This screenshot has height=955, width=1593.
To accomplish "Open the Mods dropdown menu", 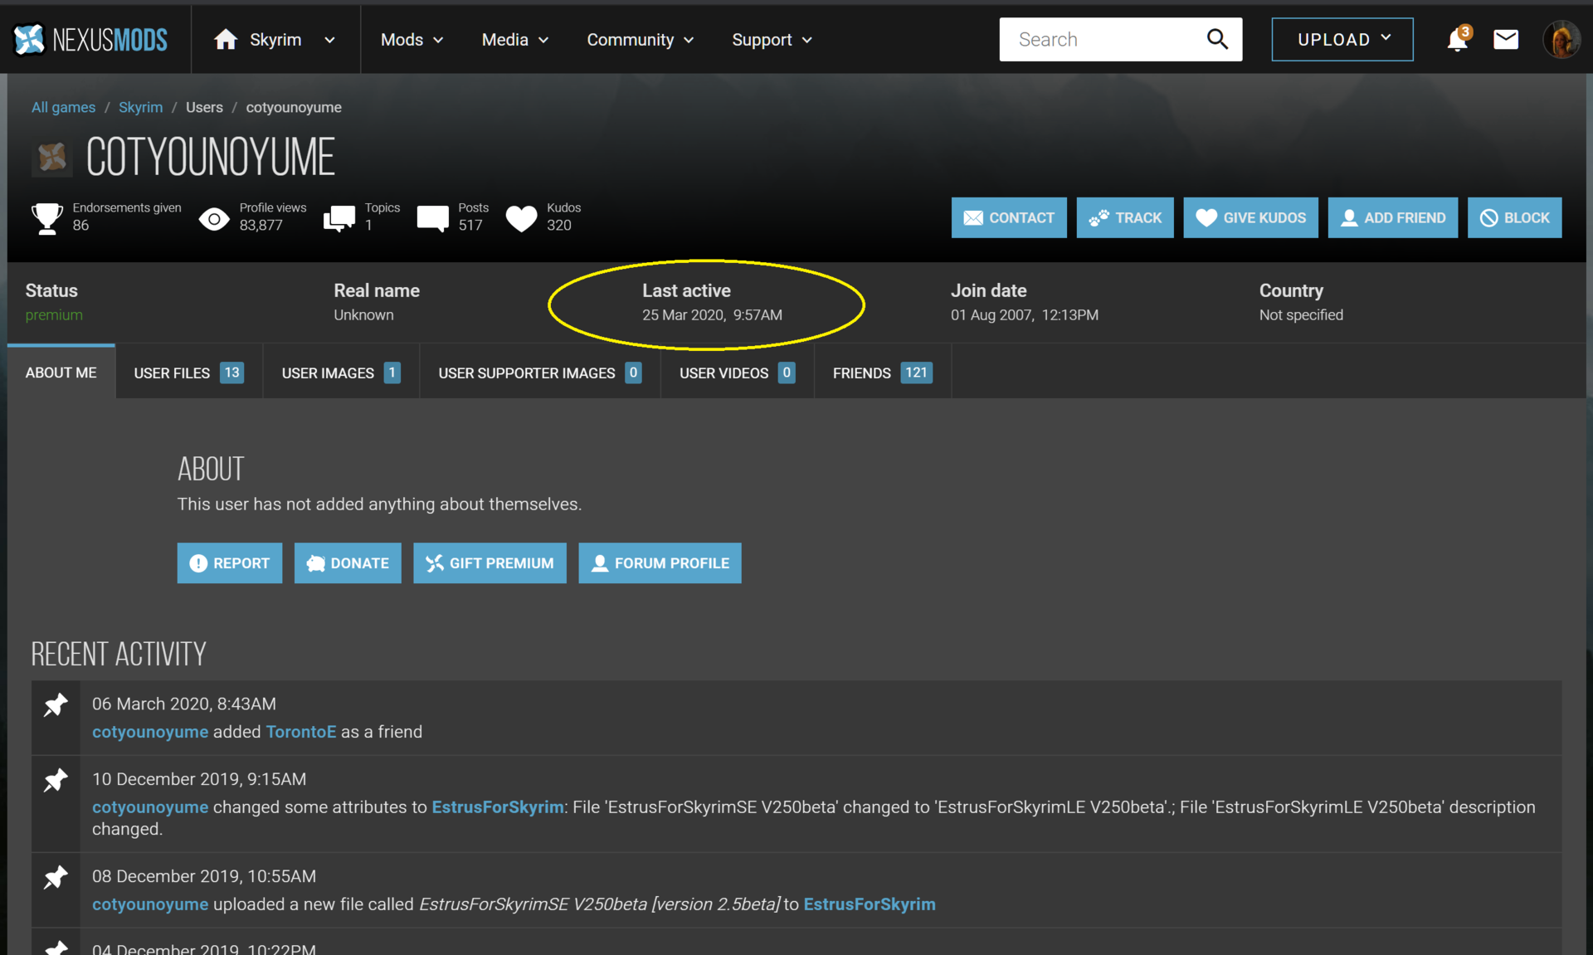I will pyautogui.click(x=412, y=40).
